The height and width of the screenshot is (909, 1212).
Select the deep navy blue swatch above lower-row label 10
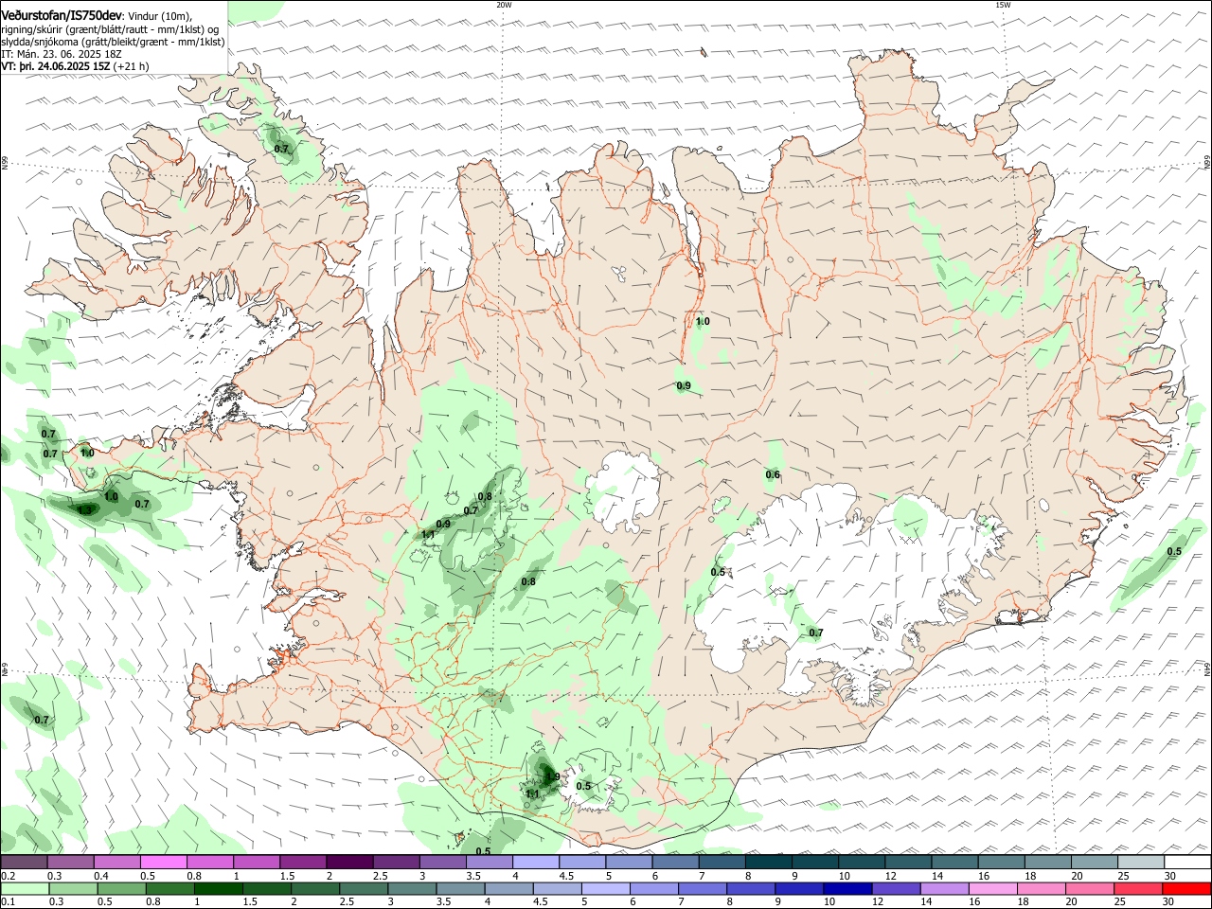pyautogui.click(x=847, y=889)
